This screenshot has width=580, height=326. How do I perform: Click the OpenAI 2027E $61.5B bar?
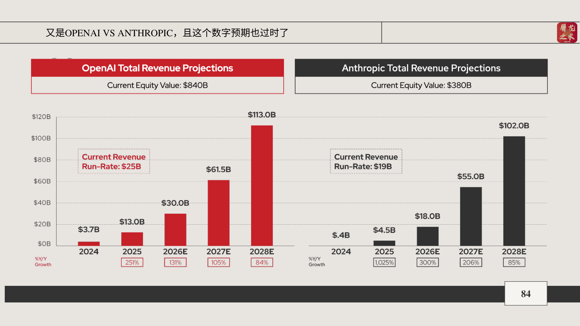point(218,213)
